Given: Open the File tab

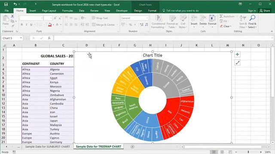Looking at the screenshot, I should pyautogui.click(x=7, y=11).
